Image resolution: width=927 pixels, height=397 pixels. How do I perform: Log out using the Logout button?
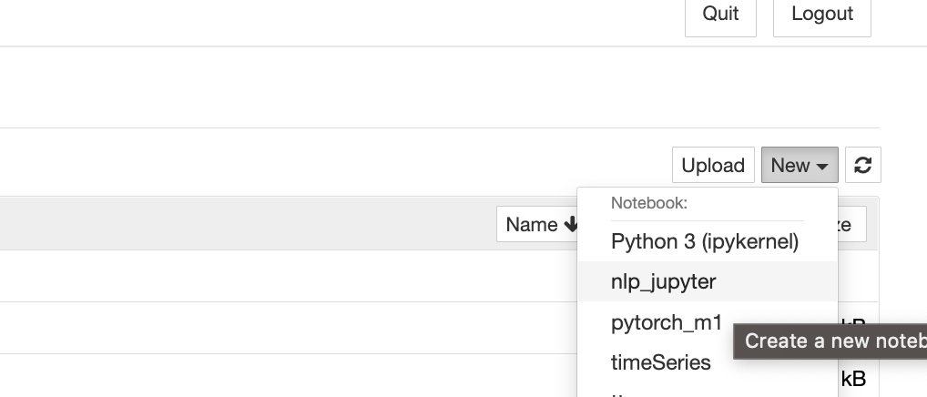coord(821,15)
